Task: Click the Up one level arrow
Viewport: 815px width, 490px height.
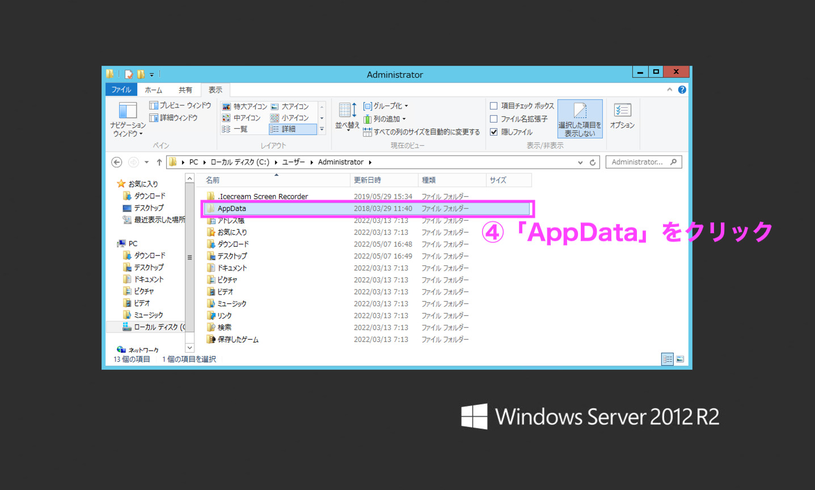Action: (x=159, y=162)
